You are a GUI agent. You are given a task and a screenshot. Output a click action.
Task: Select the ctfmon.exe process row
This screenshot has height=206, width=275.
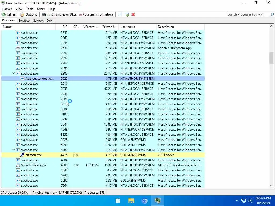click(103, 155)
